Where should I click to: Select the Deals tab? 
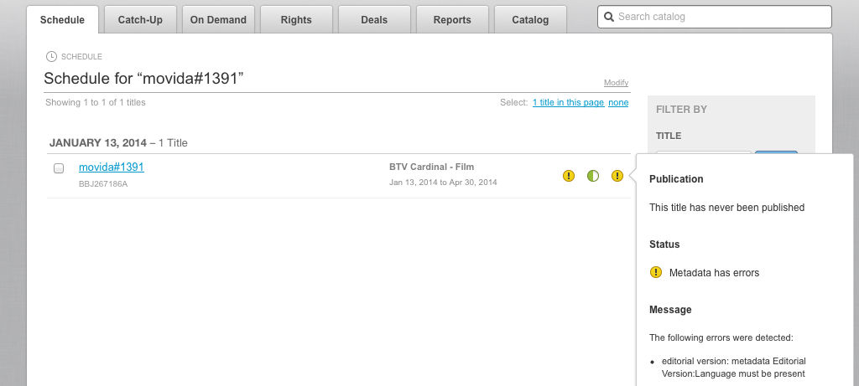tap(374, 20)
